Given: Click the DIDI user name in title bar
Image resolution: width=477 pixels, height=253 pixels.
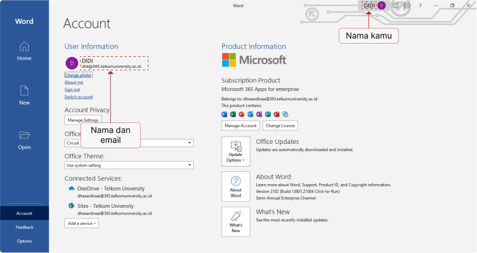Looking at the screenshot, I should 369,6.
